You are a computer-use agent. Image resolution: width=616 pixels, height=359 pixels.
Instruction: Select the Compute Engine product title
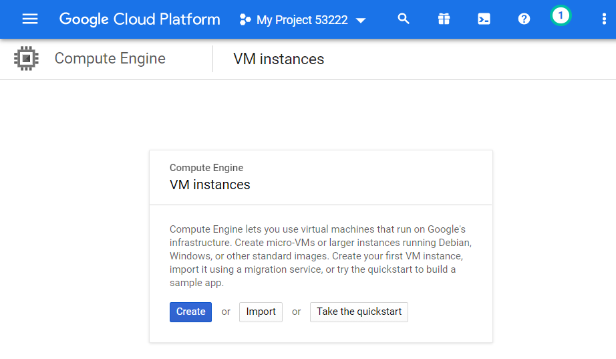(x=110, y=59)
